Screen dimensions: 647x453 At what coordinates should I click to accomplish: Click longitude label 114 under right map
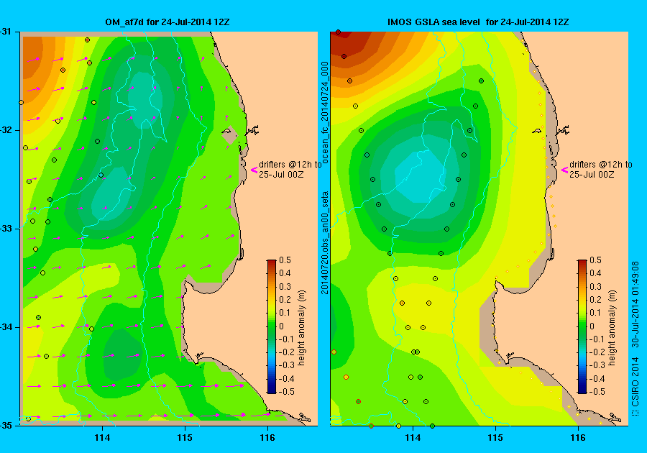point(413,438)
